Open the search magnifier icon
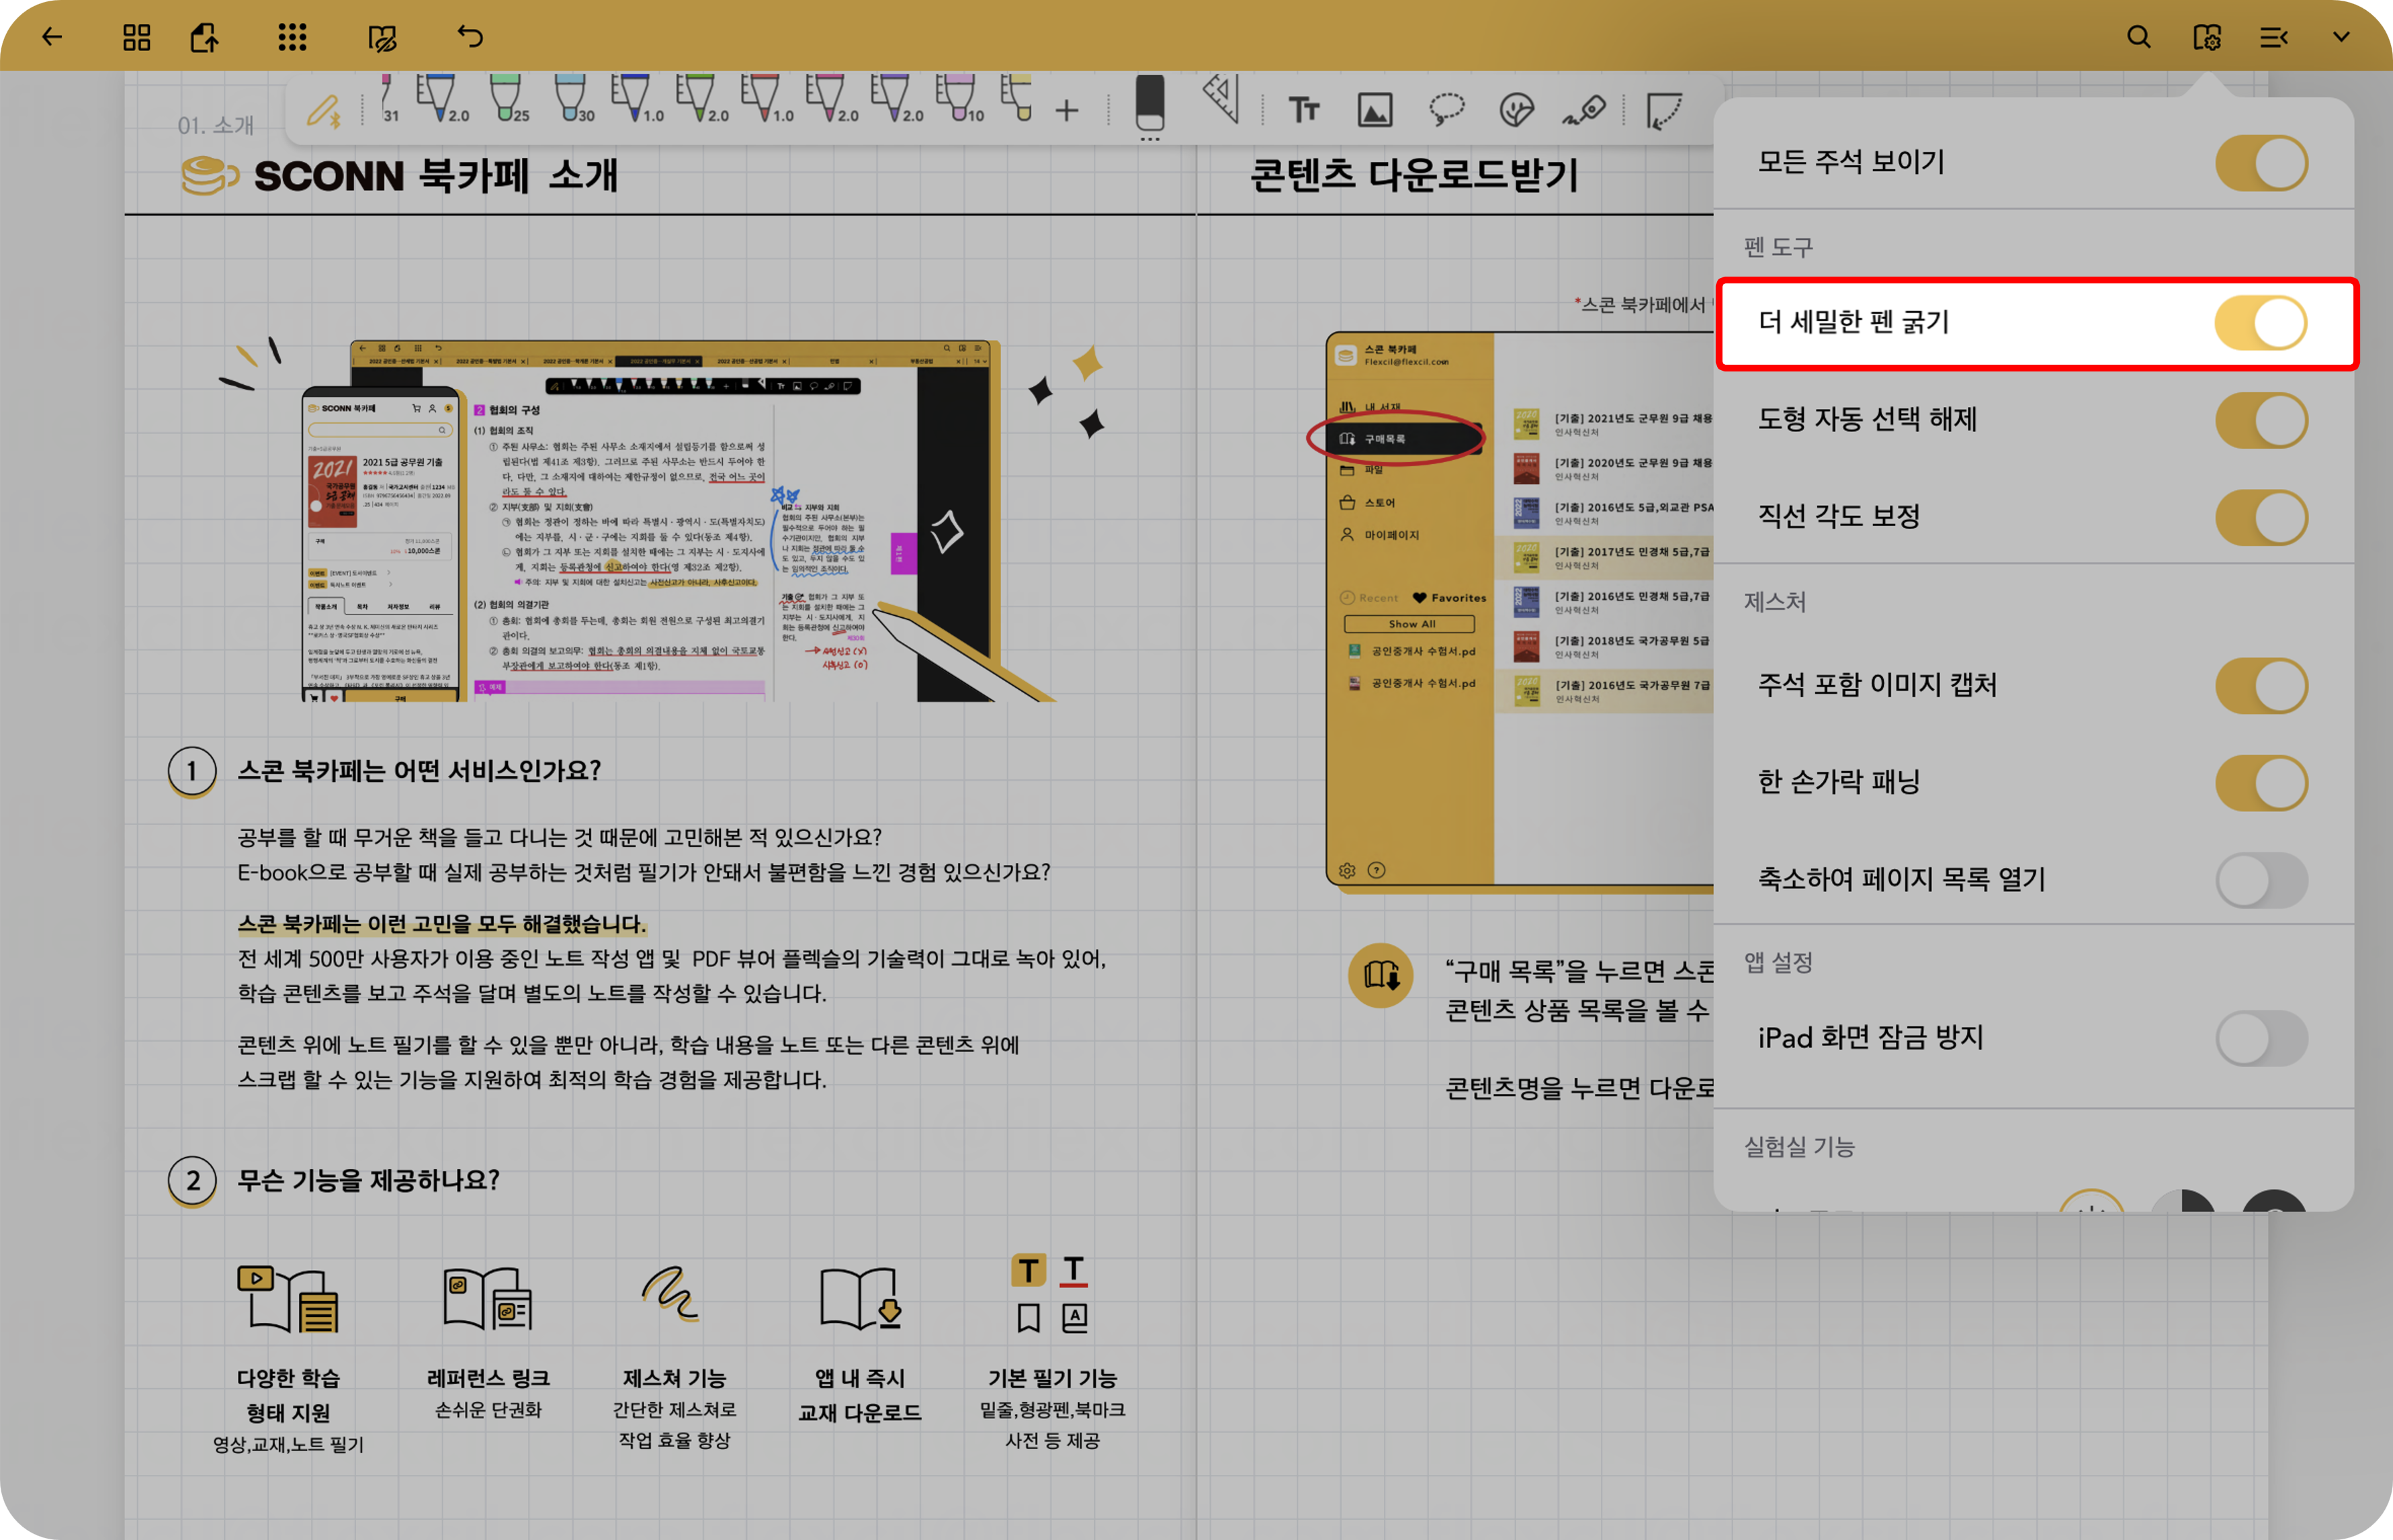Viewport: 2393px width, 1540px height. 2138,38
